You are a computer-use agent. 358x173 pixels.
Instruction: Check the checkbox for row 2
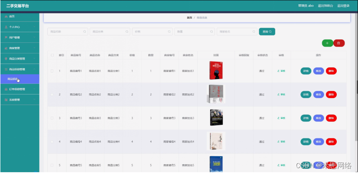pos(52,94)
